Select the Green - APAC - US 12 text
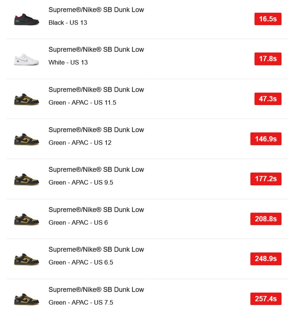295x314 pixels. pyautogui.click(x=80, y=143)
